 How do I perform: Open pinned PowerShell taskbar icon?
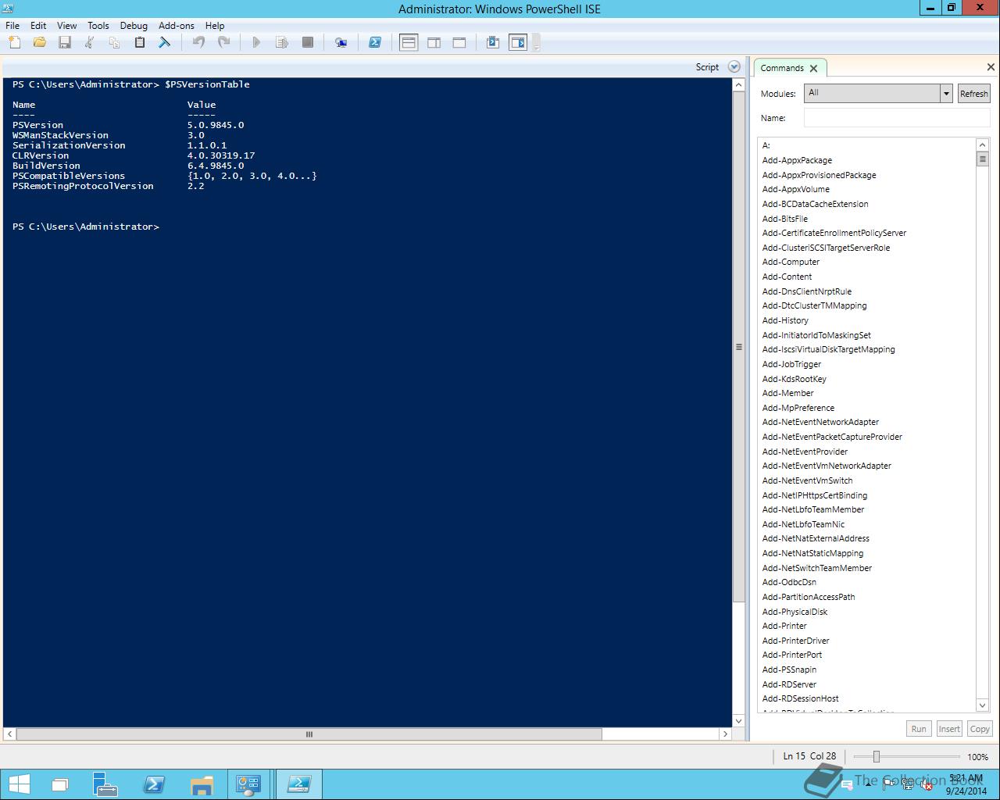coord(153,784)
